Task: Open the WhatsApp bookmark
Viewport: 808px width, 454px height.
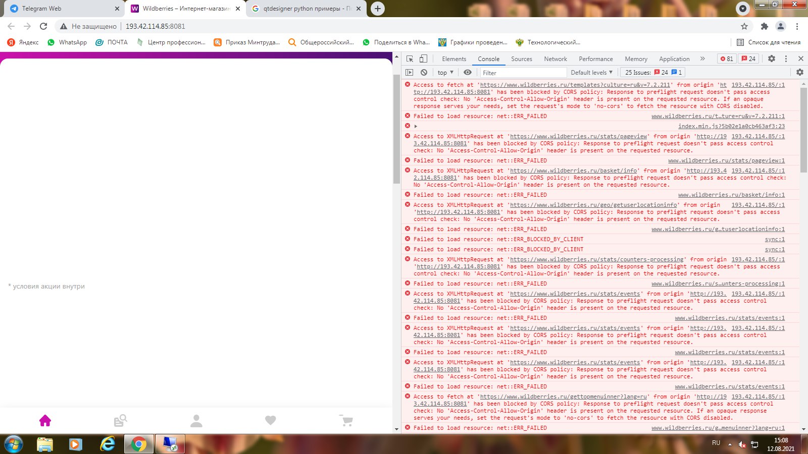Action: point(67,42)
